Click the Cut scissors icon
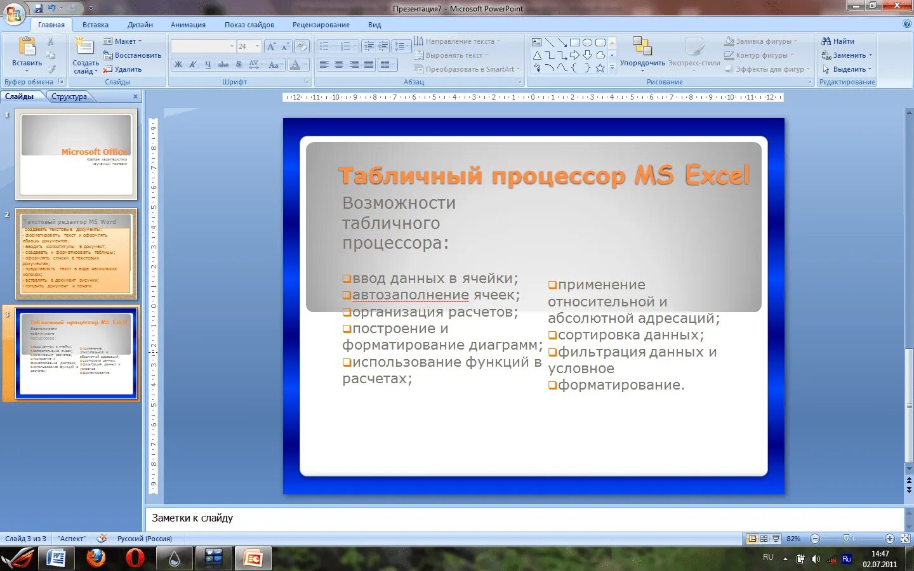This screenshot has height=571, width=914. coord(51,41)
